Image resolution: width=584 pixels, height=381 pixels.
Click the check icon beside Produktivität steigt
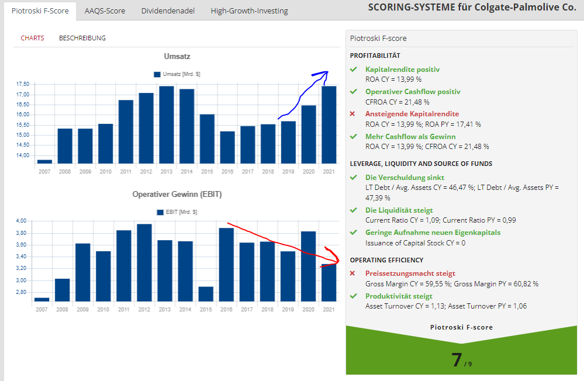coord(354,296)
